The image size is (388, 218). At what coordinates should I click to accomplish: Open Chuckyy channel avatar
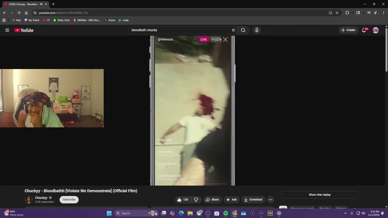[x=28, y=200]
